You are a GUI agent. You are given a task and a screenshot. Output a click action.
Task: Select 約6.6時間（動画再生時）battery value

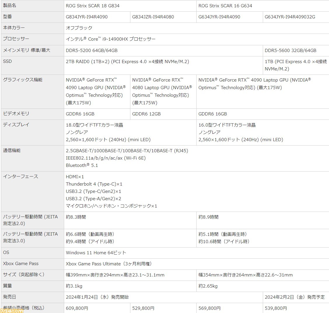click(90, 234)
